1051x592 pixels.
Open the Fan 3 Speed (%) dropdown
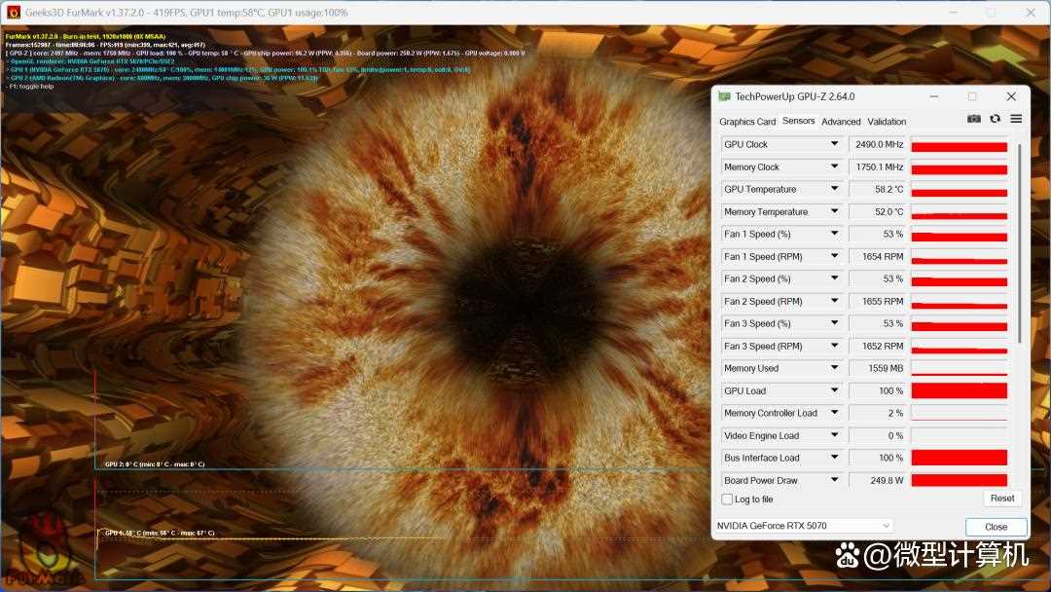coord(835,323)
